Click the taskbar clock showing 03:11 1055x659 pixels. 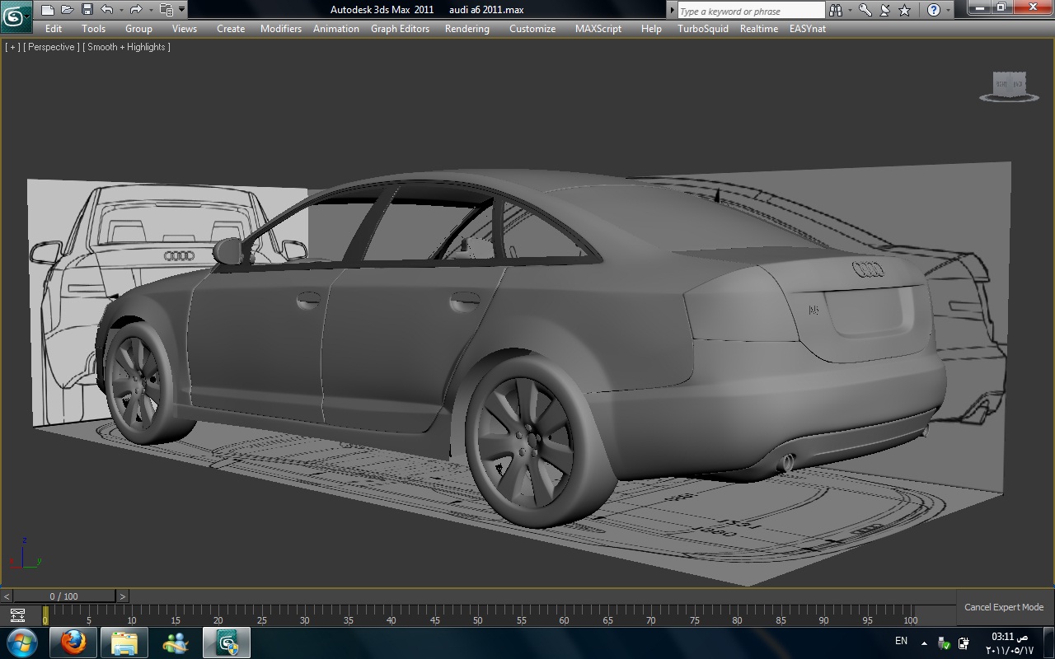coord(1009,643)
